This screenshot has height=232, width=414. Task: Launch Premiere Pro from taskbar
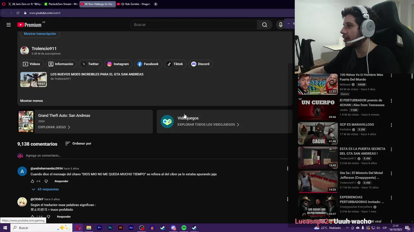pos(99,228)
